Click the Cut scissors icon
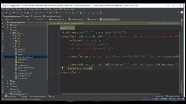This screenshot has height=104, width=186. click(22, 13)
